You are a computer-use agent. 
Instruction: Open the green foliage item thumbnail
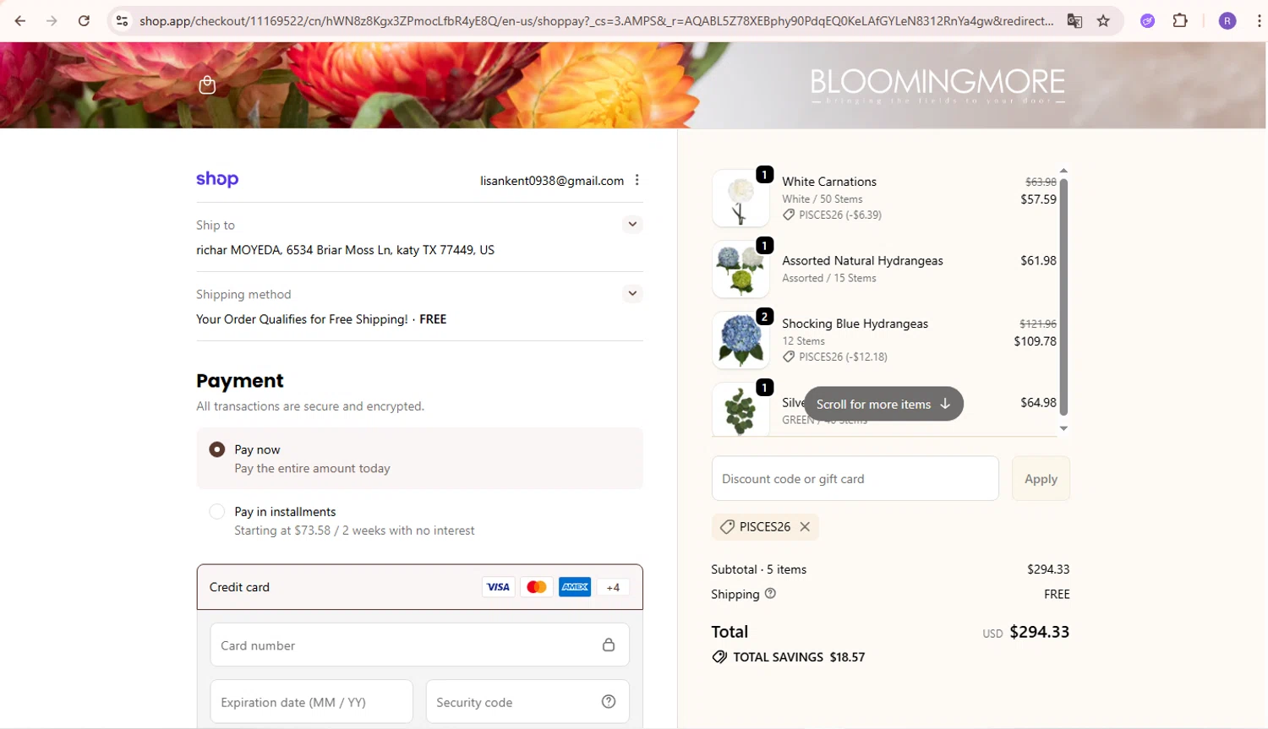pos(741,410)
